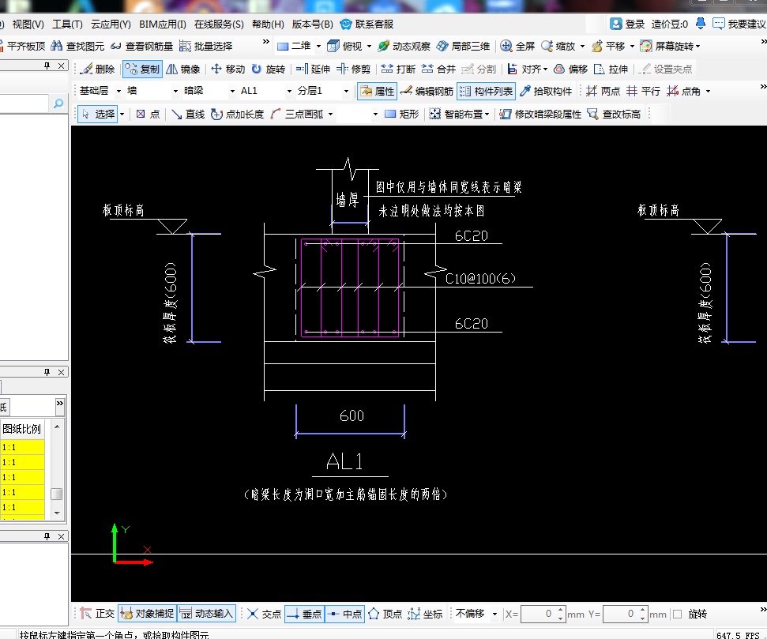767x639 pixels.
Task: Toggle Orthogonal mode (正交)
Action: [x=97, y=614]
